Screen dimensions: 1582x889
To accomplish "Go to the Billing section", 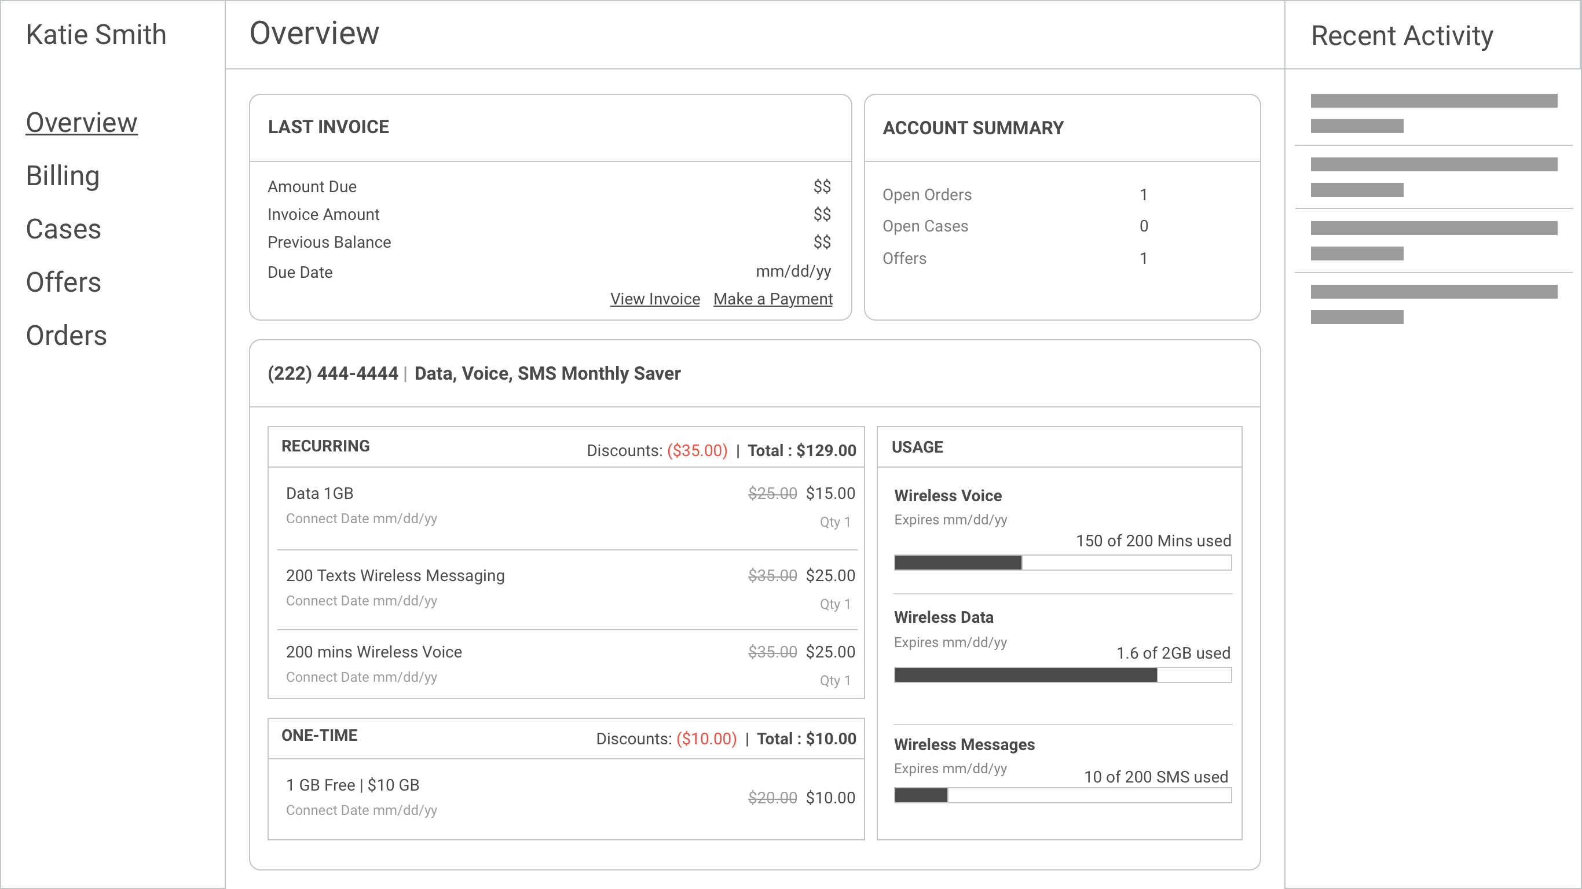I will (x=63, y=175).
